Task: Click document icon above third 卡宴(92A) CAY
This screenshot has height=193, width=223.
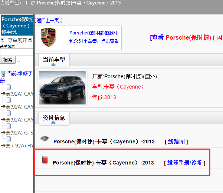Action: point(9,113)
